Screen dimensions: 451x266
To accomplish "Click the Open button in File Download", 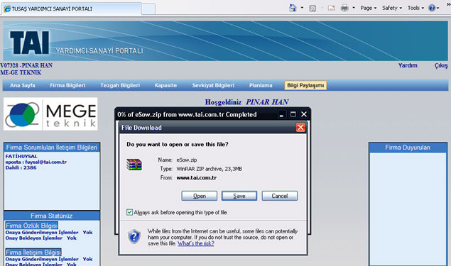I will [200, 196].
